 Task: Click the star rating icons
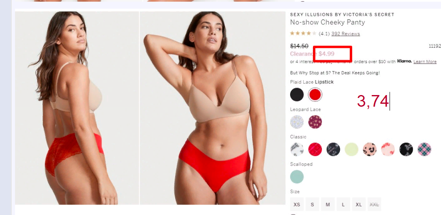(303, 33)
